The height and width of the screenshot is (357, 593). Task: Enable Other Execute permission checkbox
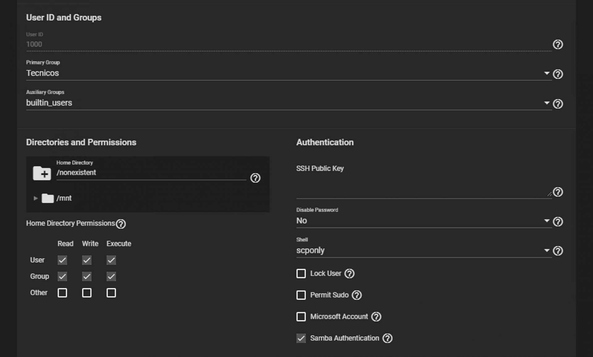pos(111,293)
